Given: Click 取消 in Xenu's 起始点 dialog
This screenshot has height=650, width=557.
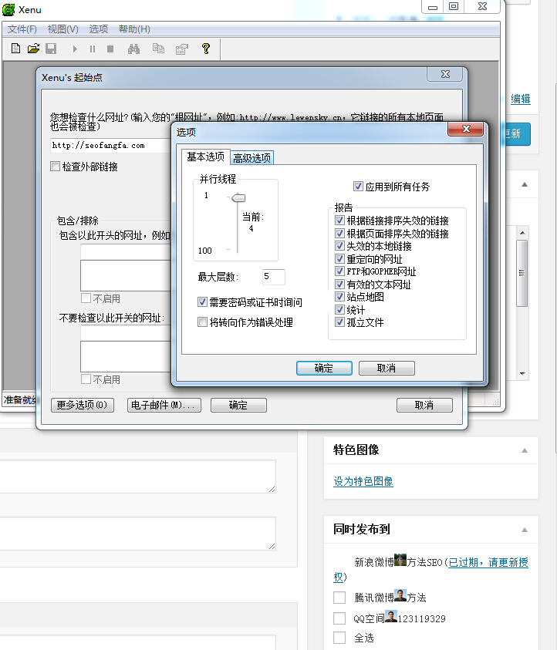Looking at the screenshot, I should pyautogui.click(x=424, y=405).
